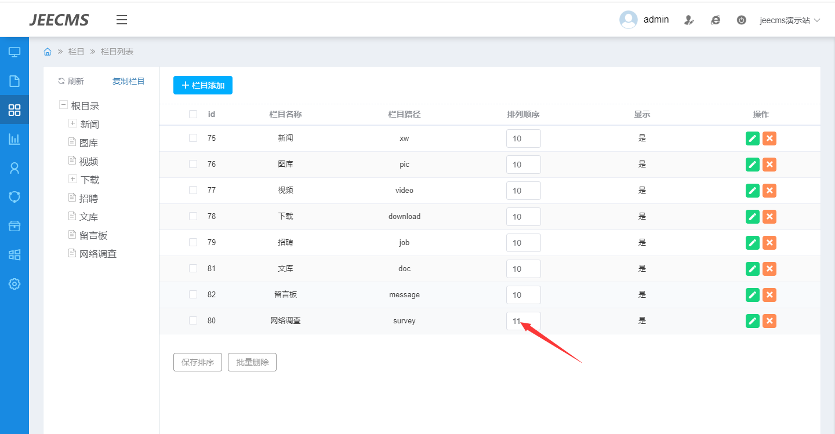Click the green edit icon for row 新闻

(x=752, y=138)
